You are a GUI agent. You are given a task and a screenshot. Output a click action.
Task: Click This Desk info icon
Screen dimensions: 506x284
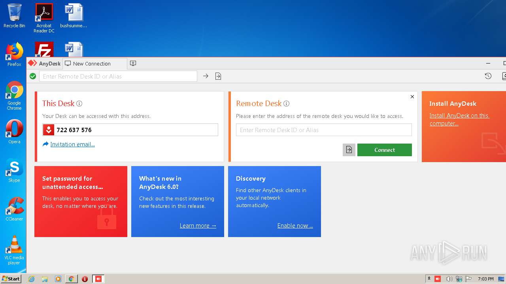[79, 104]
